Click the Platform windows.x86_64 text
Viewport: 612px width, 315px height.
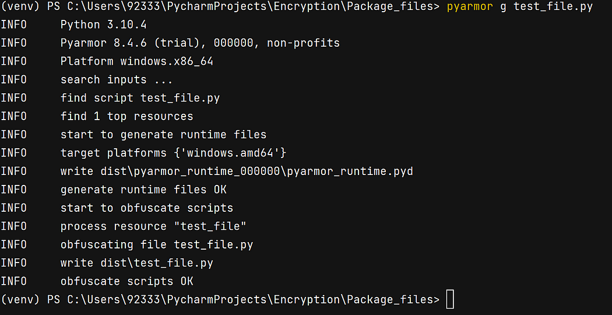(x=136, y=61)
